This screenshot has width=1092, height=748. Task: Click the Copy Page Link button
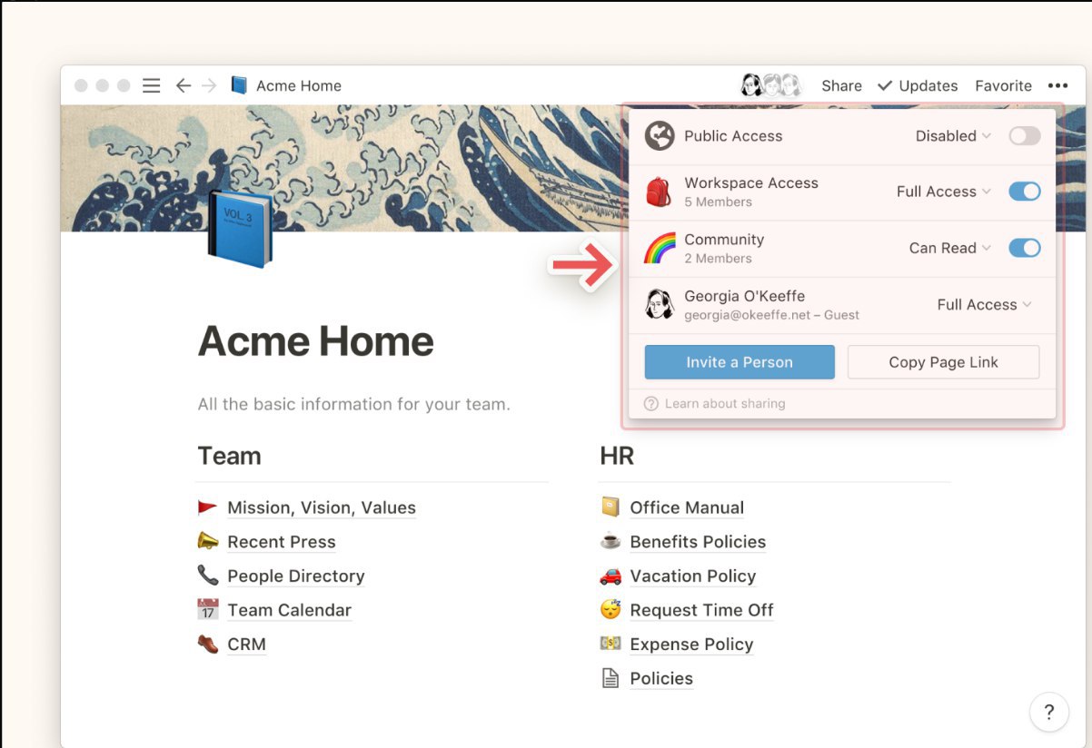pos(943,362)
